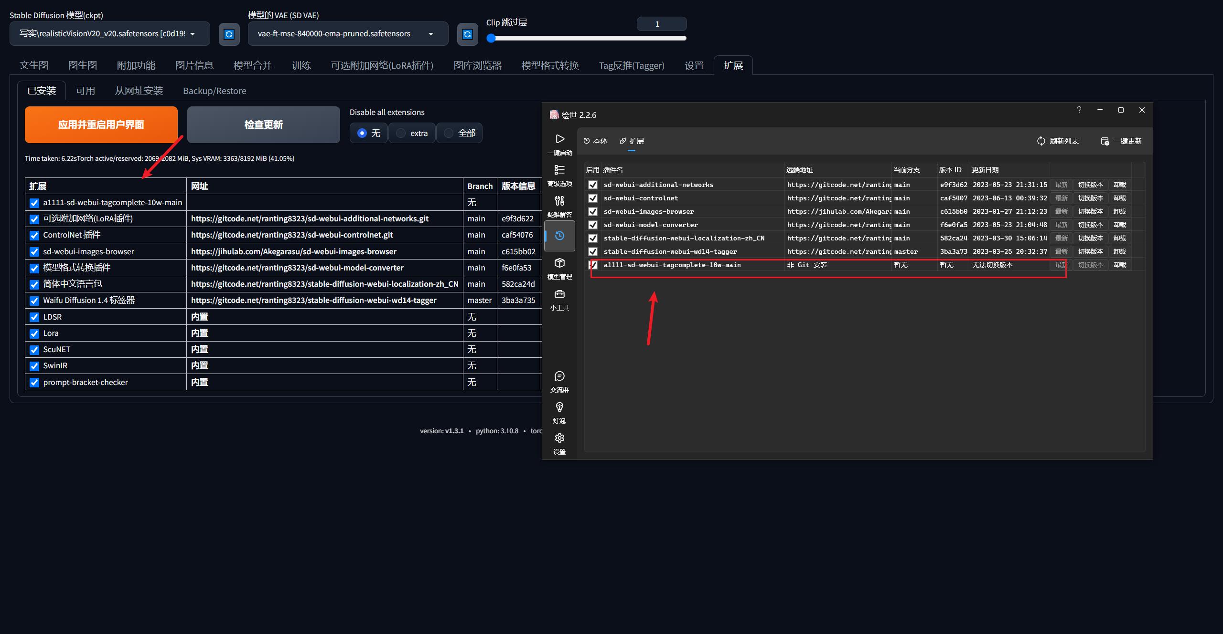Screen dimensions: 1223x634
Task: Open advanced options in launcher sidebar
Action: (559, 170)
